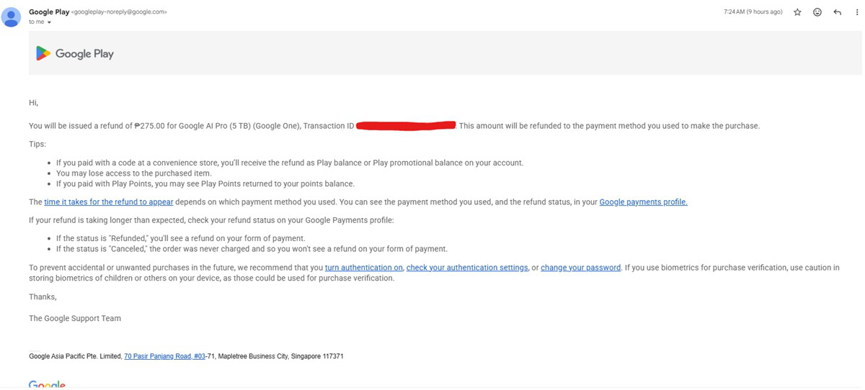
Task: Click the 'change your password' link
Action: [x=580, y=268]
